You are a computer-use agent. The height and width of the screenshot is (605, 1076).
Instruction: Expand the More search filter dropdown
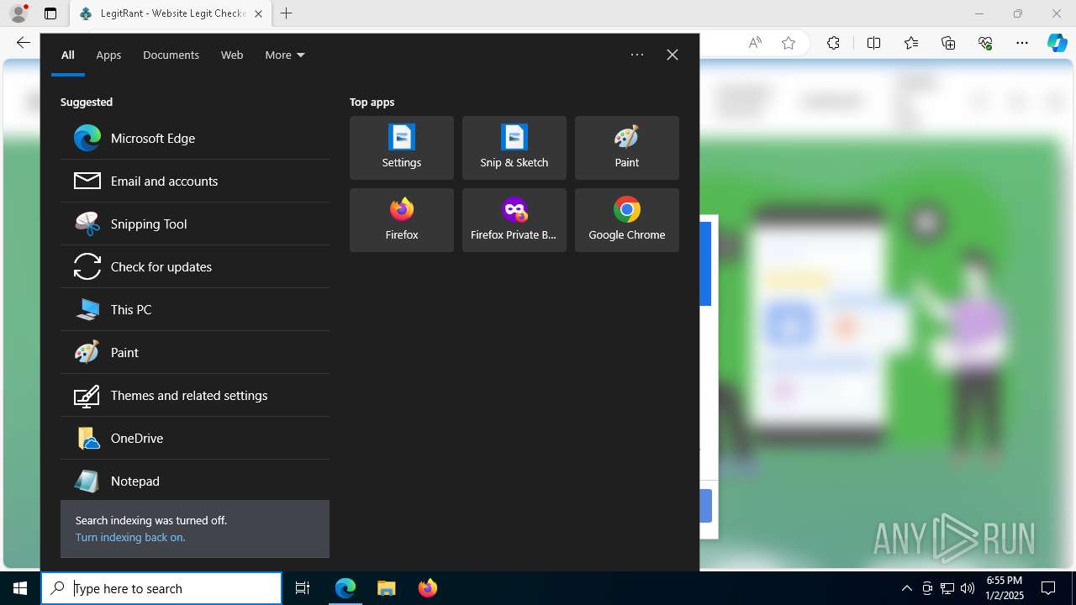(285, 55)
